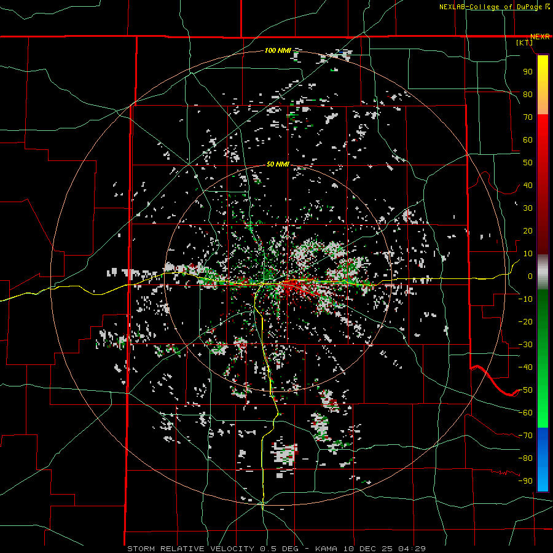The image size is (553, 553).
Task: Select the 0 value on the velocity scale
Action: click(530, 276)
